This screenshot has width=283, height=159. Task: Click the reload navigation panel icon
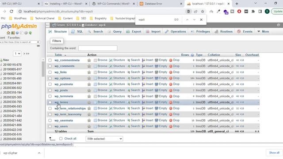click(31, 33)
